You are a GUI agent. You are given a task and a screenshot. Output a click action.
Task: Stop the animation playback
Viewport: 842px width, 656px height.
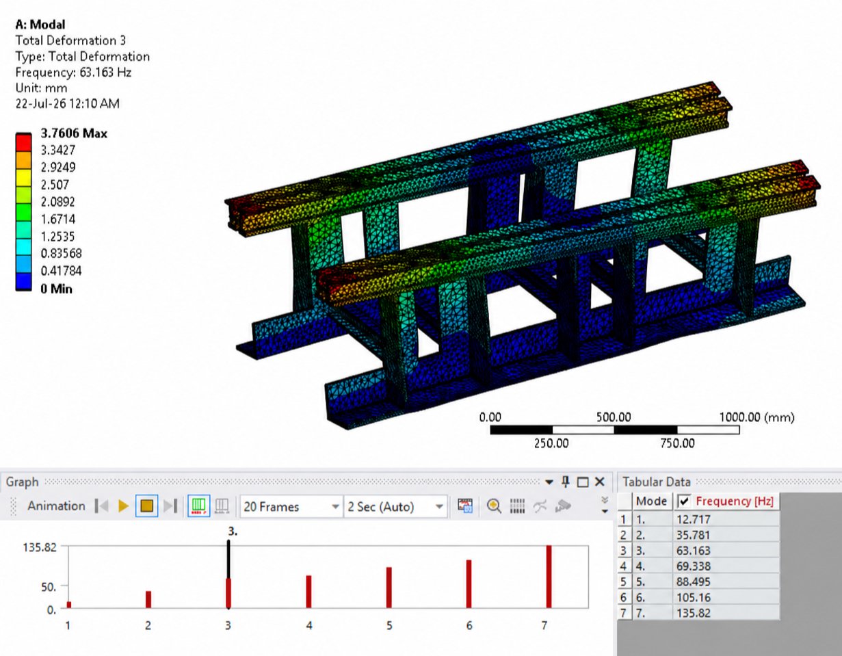(x=147, y=506)
